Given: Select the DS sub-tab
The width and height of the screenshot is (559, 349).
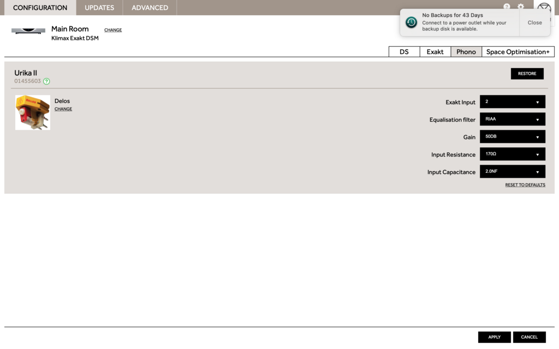Looking at the screenshot, I should [404, 52].
